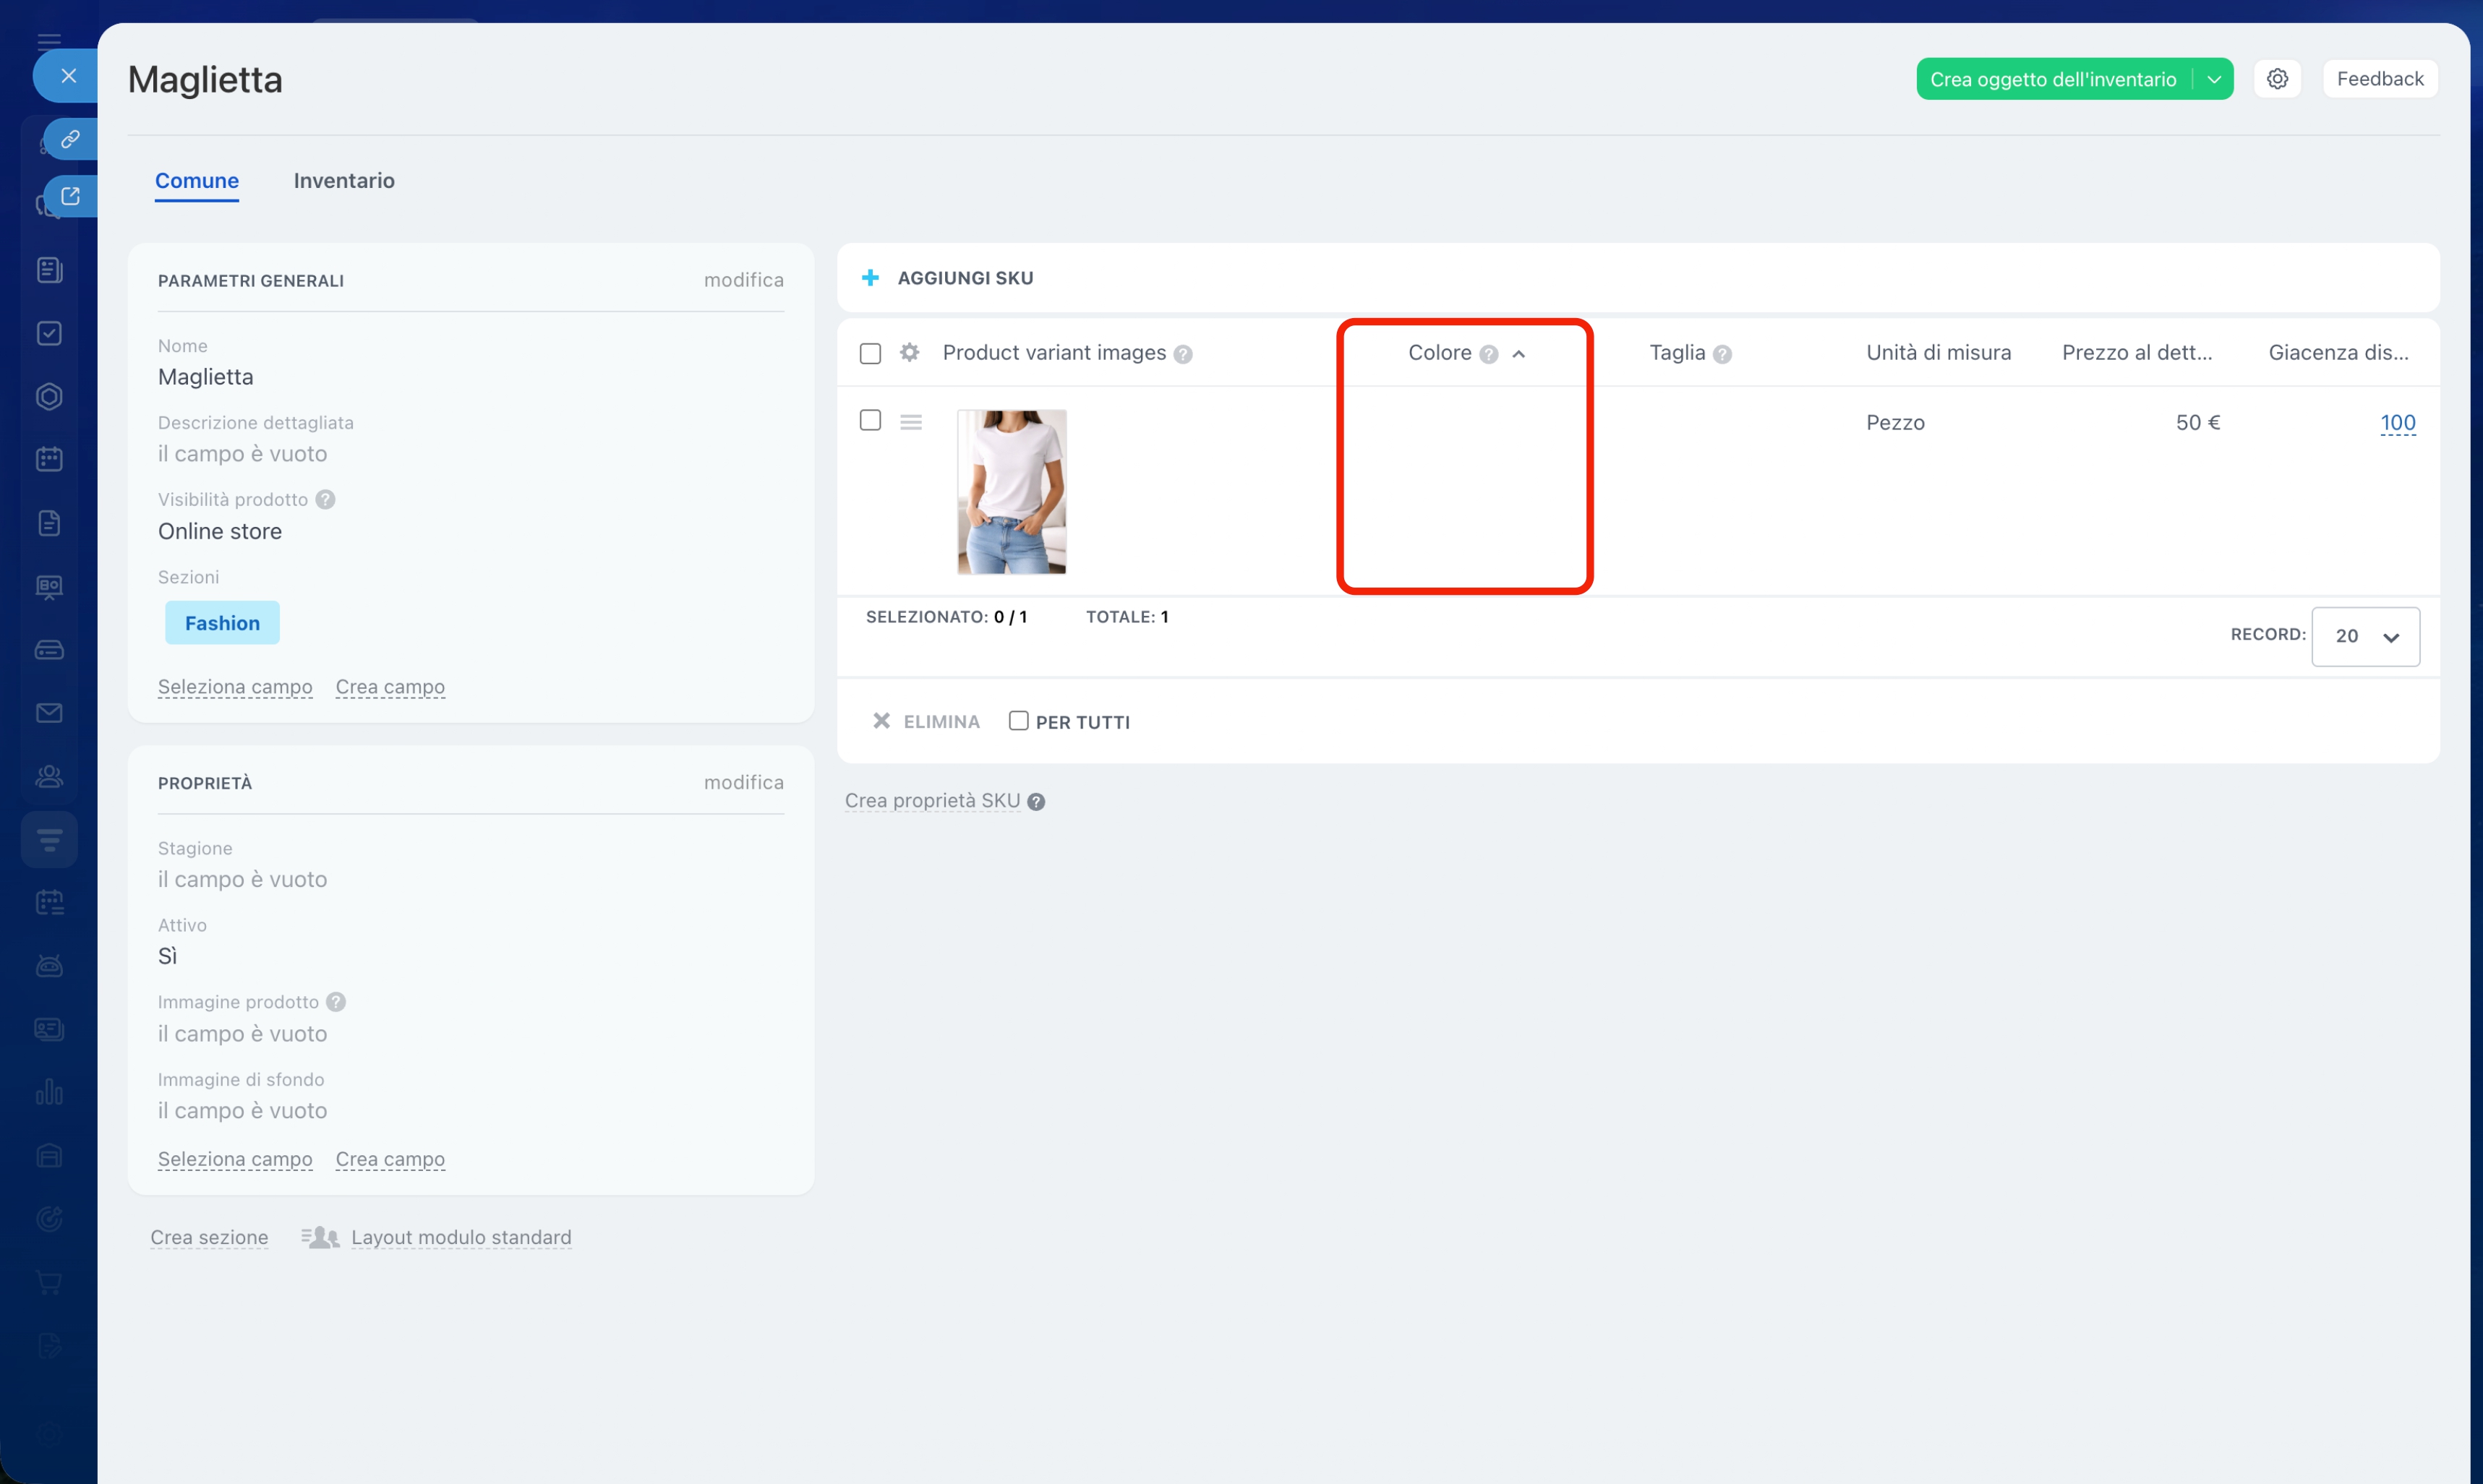Viewport: 2483px width, 1484px height.
Task: Click the help icon next to Colore
Action: (x=1488, y=354)
